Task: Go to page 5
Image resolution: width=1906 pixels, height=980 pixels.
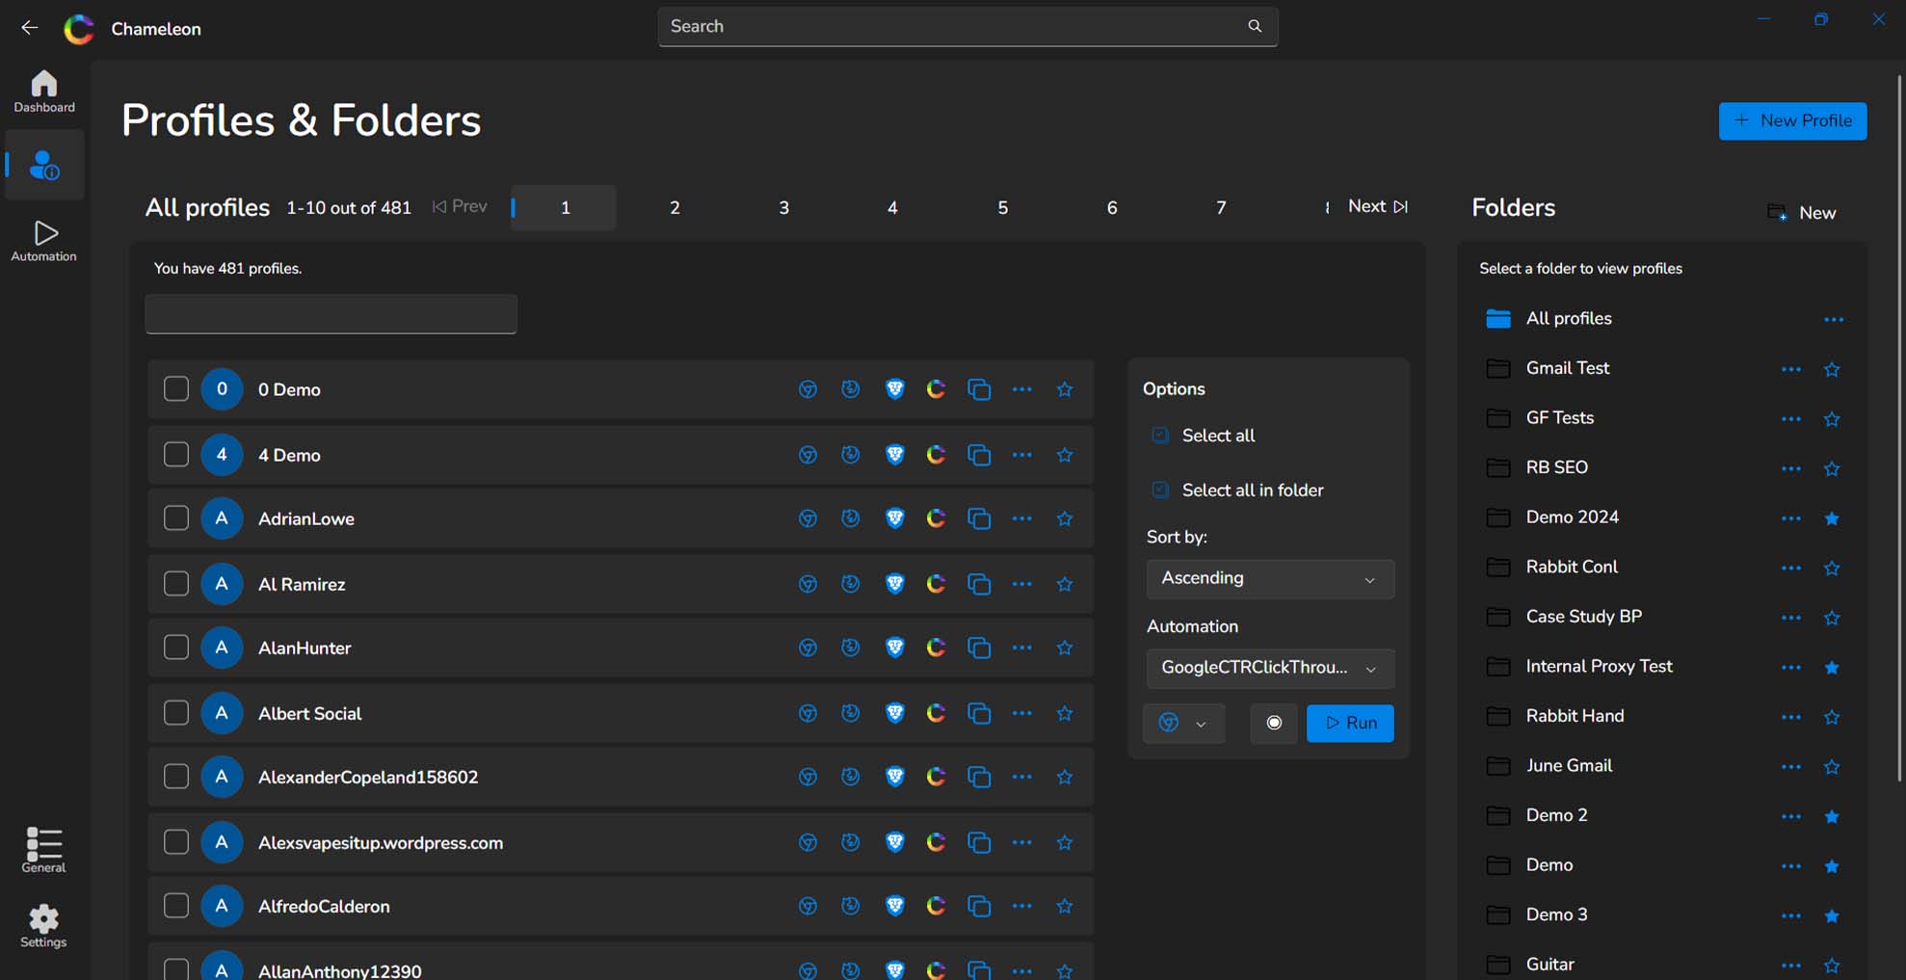Action: (1003, 207)
